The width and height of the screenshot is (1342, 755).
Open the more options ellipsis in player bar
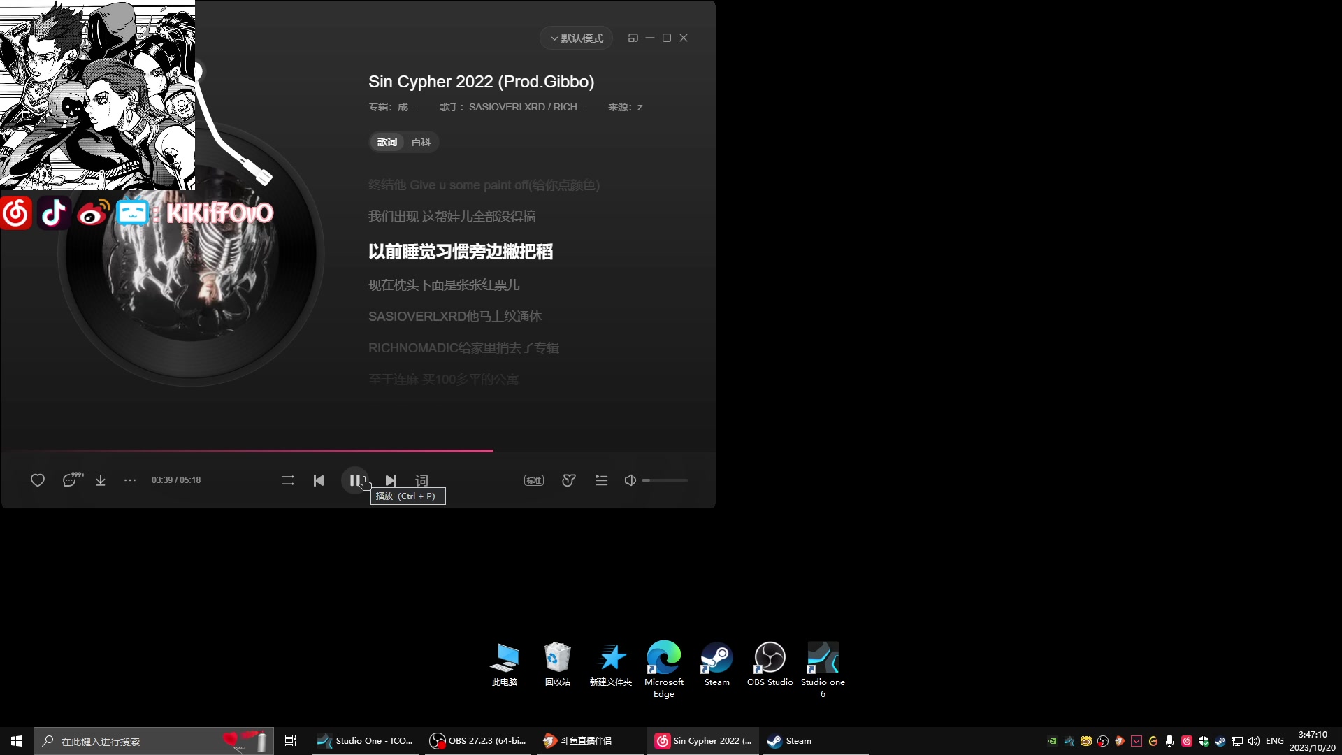pos(130,480)
